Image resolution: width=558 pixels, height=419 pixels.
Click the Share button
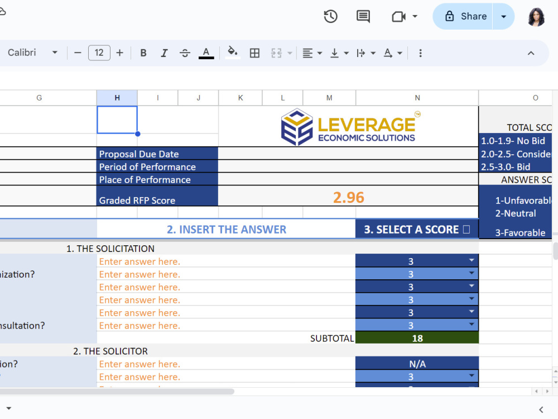(463, 16)
